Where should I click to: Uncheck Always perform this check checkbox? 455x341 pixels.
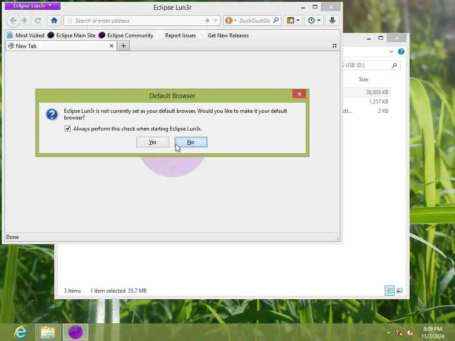[x=68, y=128]
